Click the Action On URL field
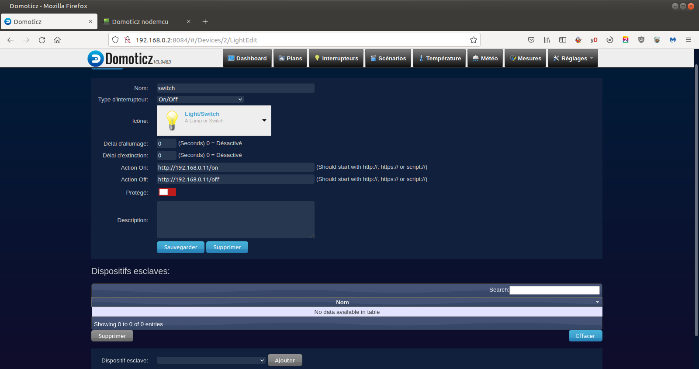This screenshot has height=369, width=699. tap(235, 167)
